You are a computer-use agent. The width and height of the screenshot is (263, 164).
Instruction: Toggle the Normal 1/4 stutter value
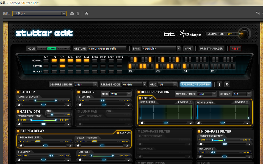[x=54, y=61]
